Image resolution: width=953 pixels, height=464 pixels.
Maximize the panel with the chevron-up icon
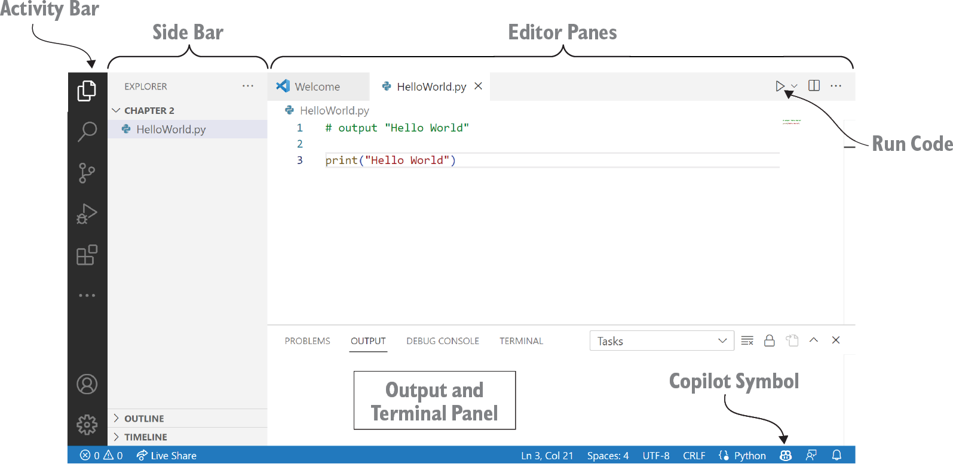point(813,340)
